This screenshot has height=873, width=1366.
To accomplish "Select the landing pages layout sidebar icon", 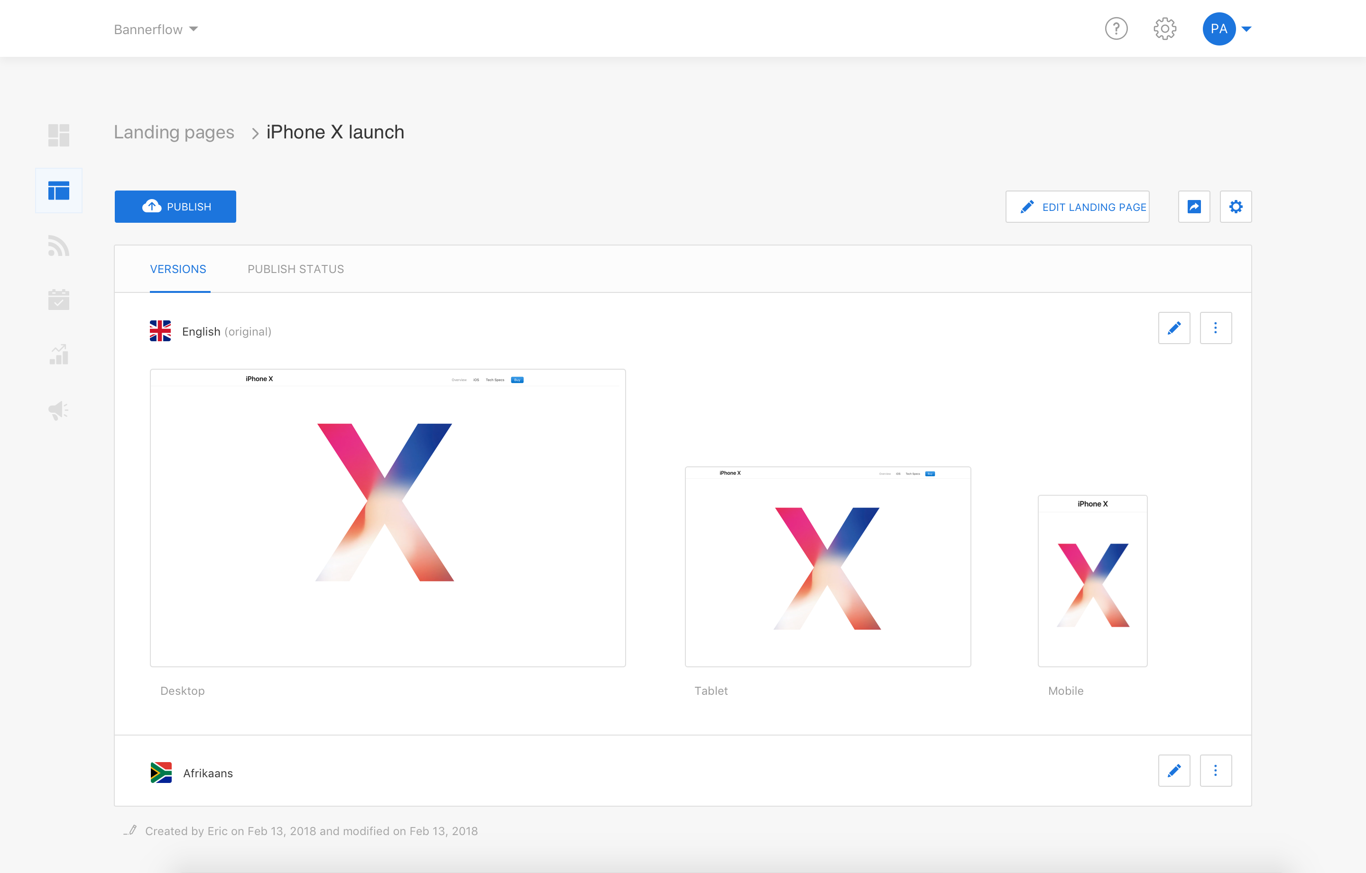I will pyautogui.click(x=58, y=191).
